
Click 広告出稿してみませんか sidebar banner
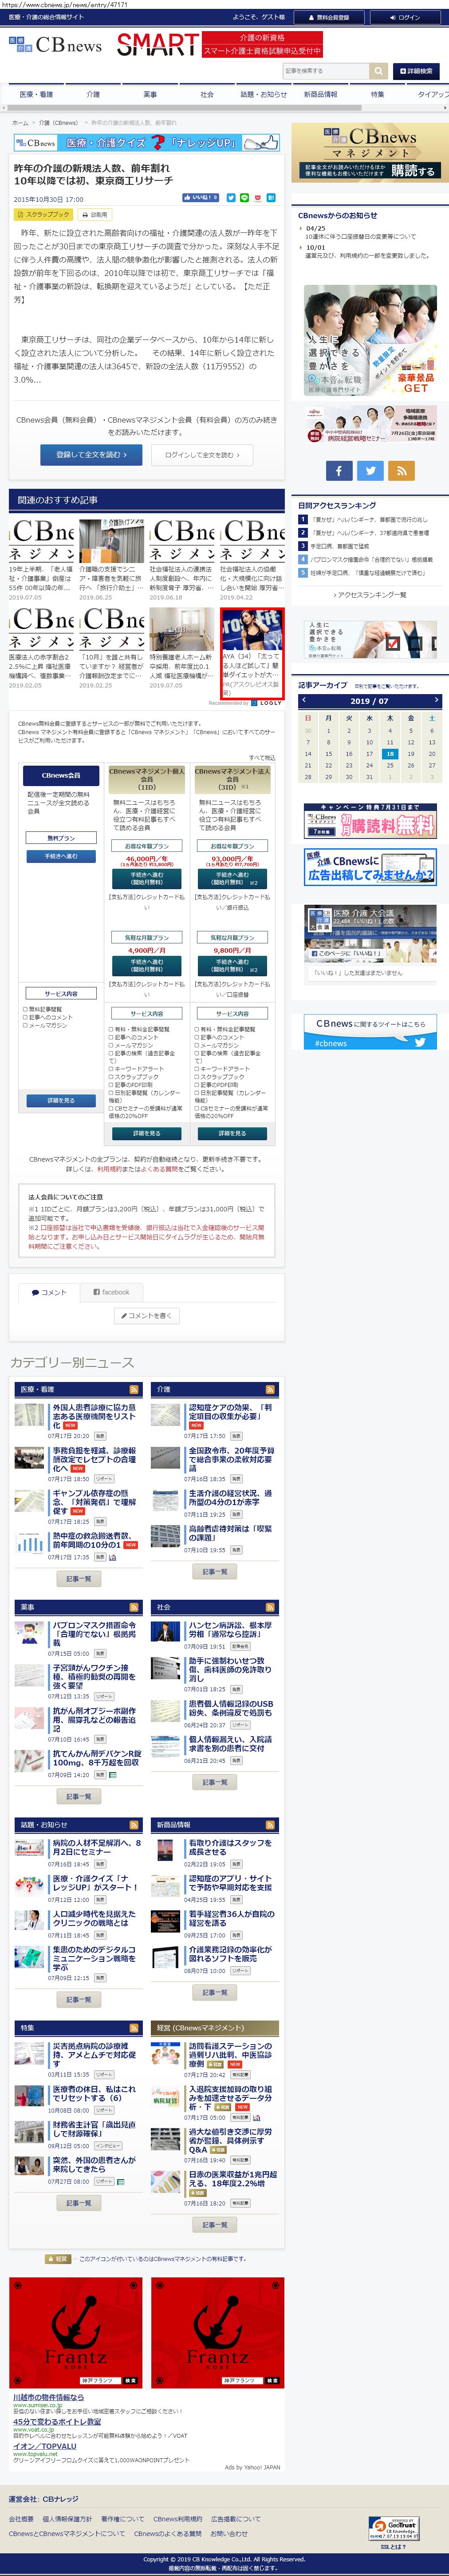(369, 867)
